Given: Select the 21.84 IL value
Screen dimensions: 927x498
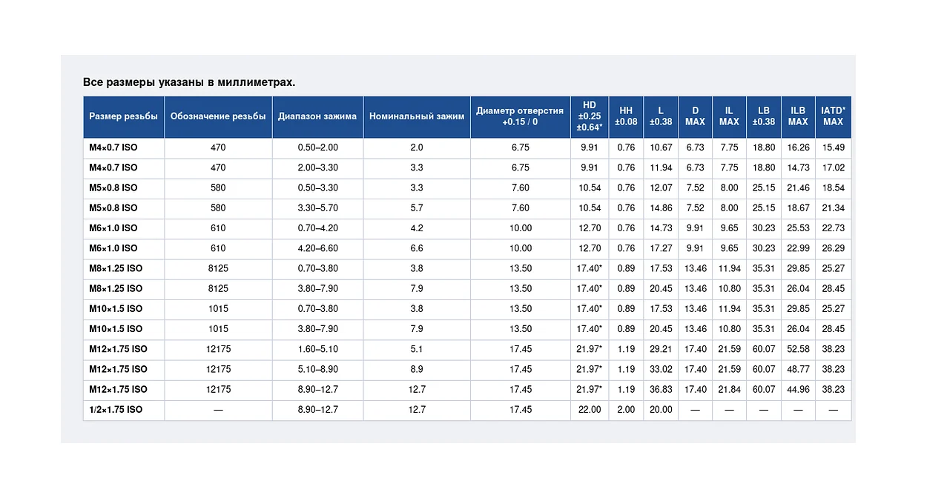Looking at the screenshot, I should (729, 389).
